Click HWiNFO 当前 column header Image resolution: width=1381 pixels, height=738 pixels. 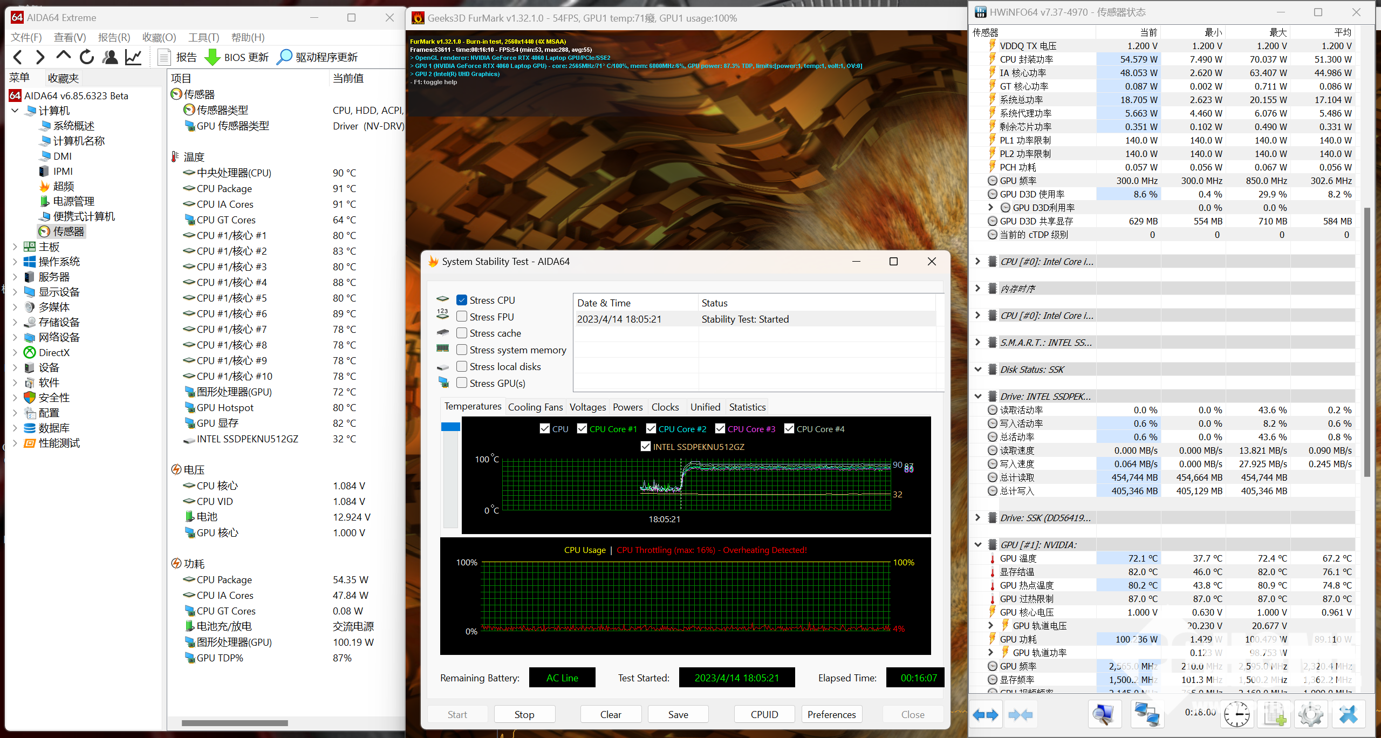coord(1127,32)
